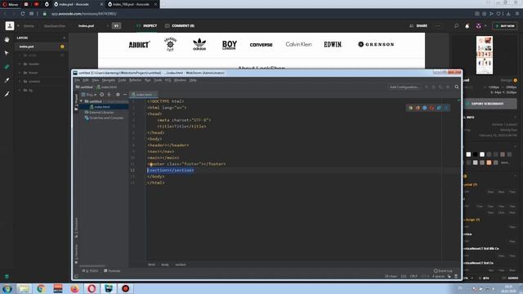Collapse the Info section in Avocode panel
This screenshot has width=523, height=294.
pyautogui.click(x=515, y=118)
